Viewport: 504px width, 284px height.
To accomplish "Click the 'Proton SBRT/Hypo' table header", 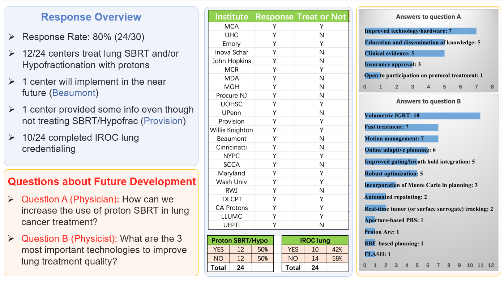I will click(x=240, y=241).
